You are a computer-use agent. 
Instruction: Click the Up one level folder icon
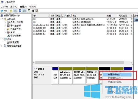click(11, 11)
